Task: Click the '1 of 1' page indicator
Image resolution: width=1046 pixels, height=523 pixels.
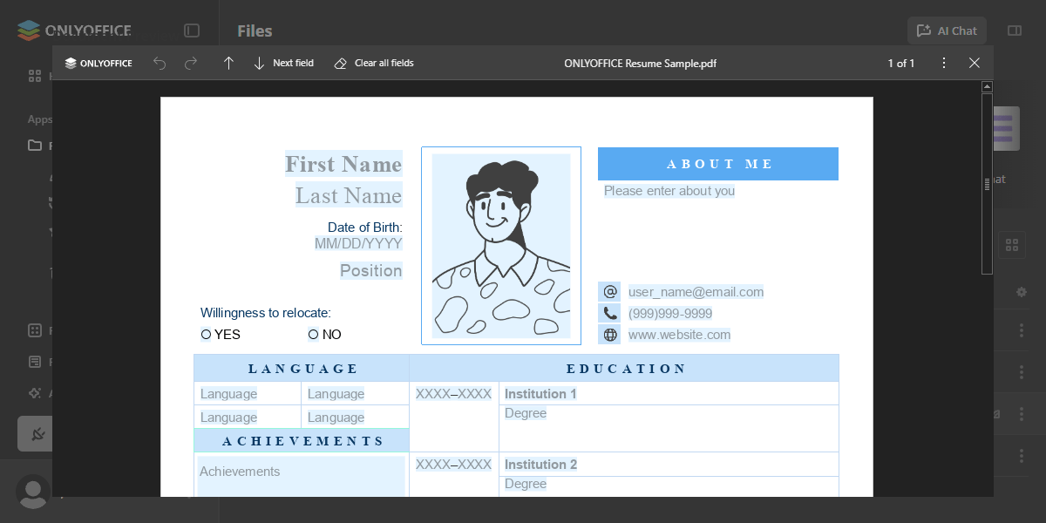Action: 900,63
